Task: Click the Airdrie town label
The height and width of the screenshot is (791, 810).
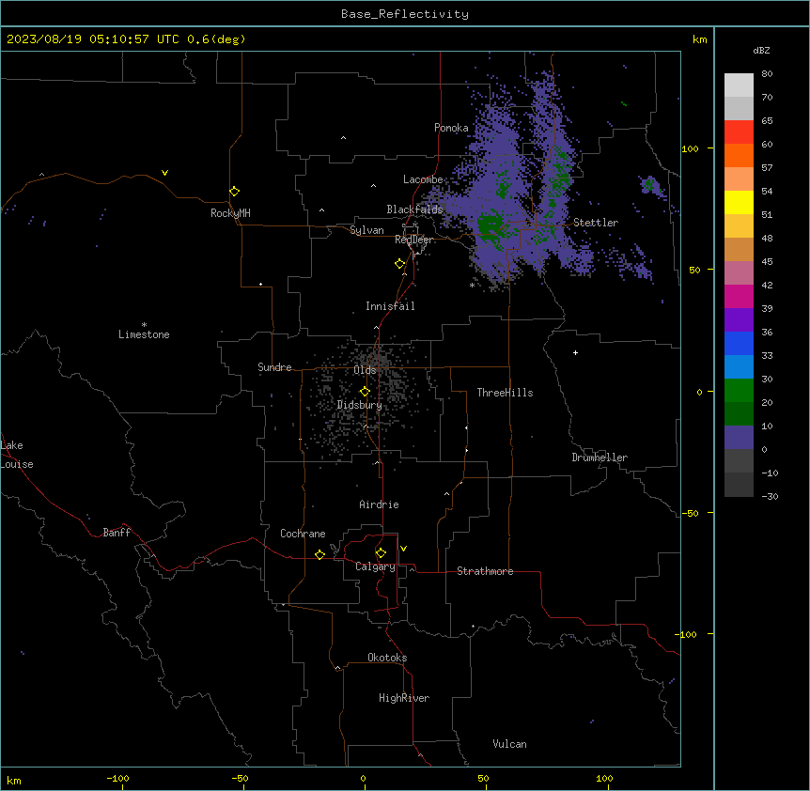Action: pyautogui.click(x=379, y=504)
